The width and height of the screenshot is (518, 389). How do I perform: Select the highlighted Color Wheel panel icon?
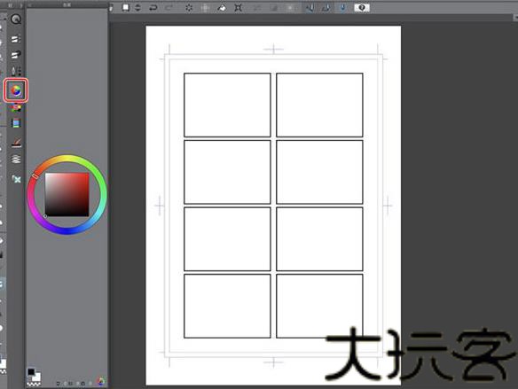coord(16,90)
